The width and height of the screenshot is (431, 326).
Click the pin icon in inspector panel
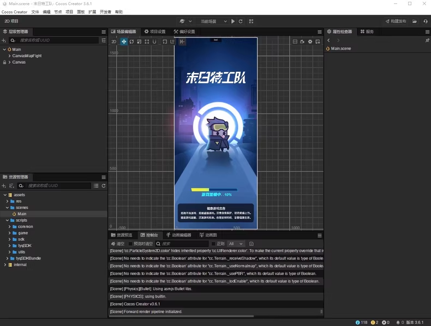(427, 40)
